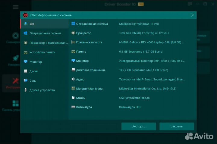Click mouse icon in 'Мышь' row
The width and height of the screenshot is (217, 144).
click(73, 98)
